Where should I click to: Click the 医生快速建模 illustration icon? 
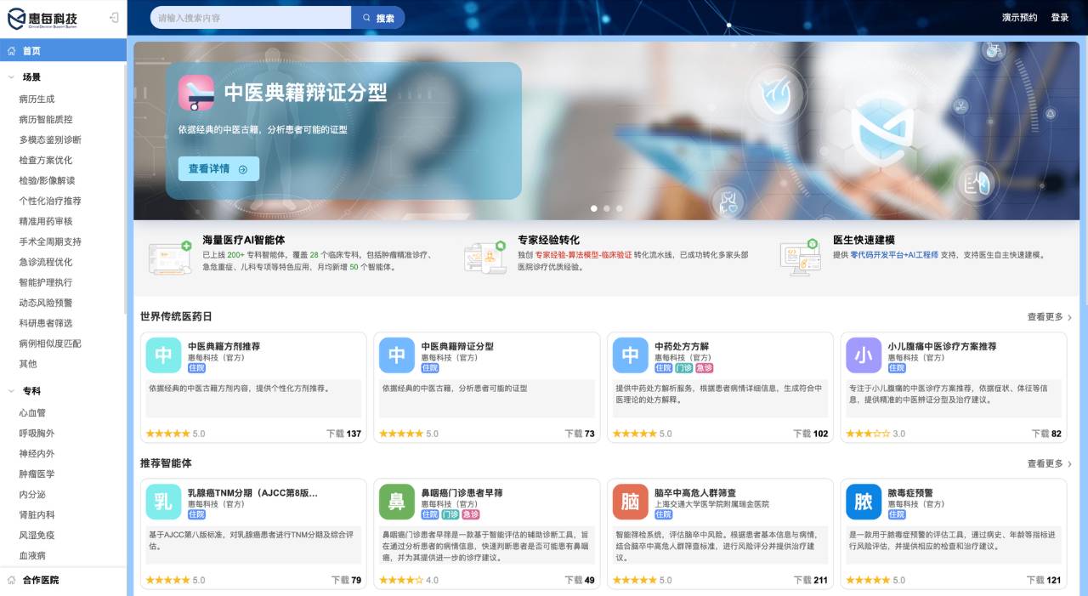point(797,255)
